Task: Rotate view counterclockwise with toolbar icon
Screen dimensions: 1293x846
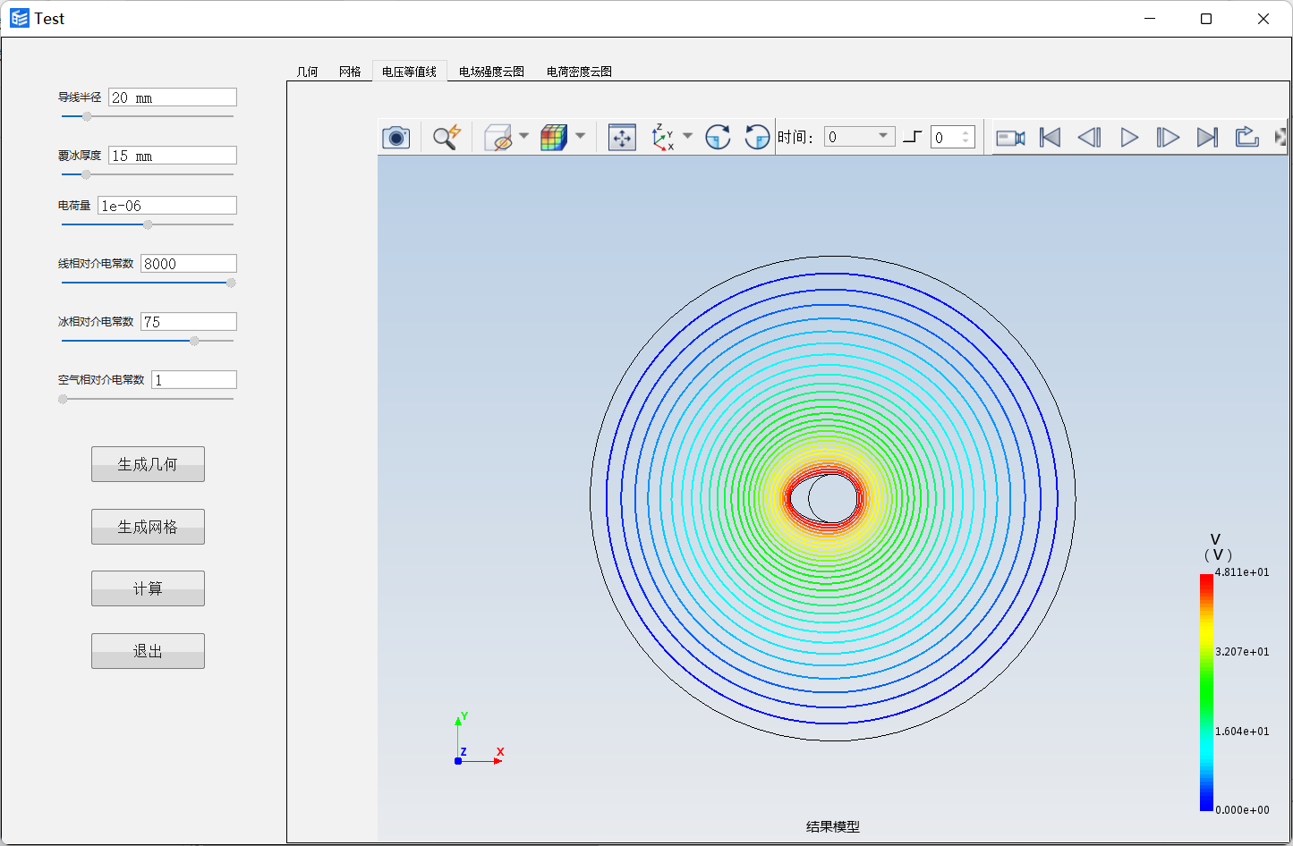Action: point(757,137)
